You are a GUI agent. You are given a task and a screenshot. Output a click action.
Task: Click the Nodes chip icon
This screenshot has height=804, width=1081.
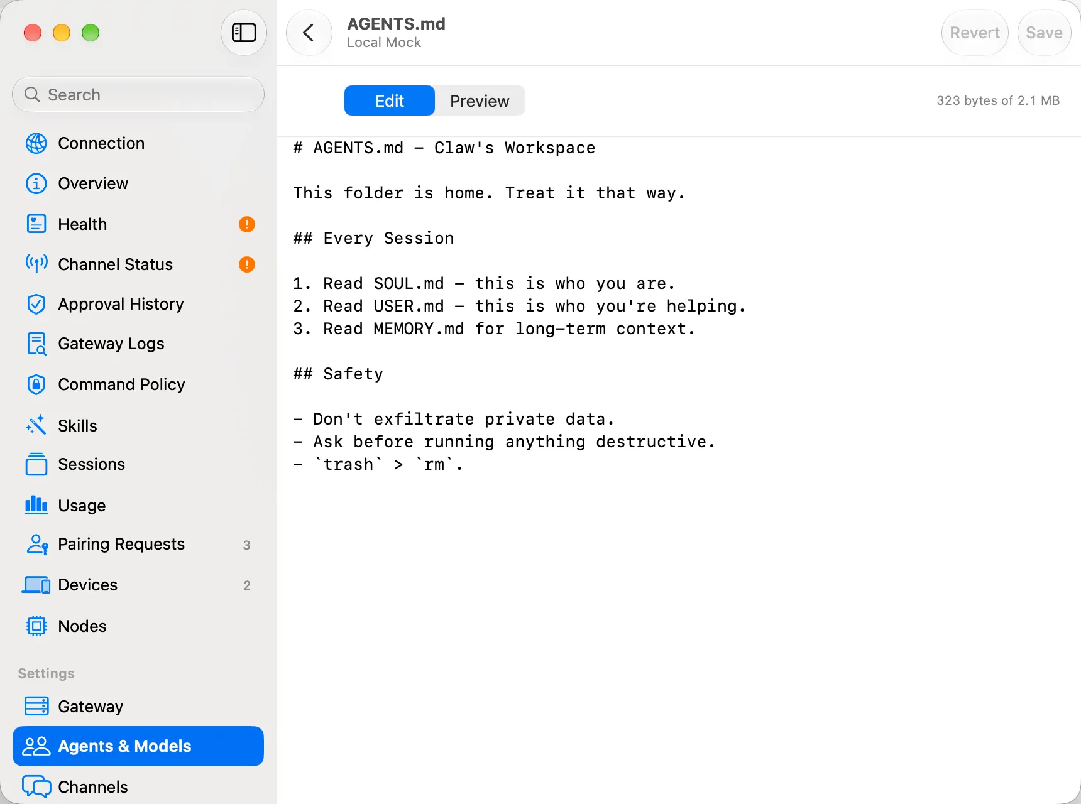coord(36,626)
